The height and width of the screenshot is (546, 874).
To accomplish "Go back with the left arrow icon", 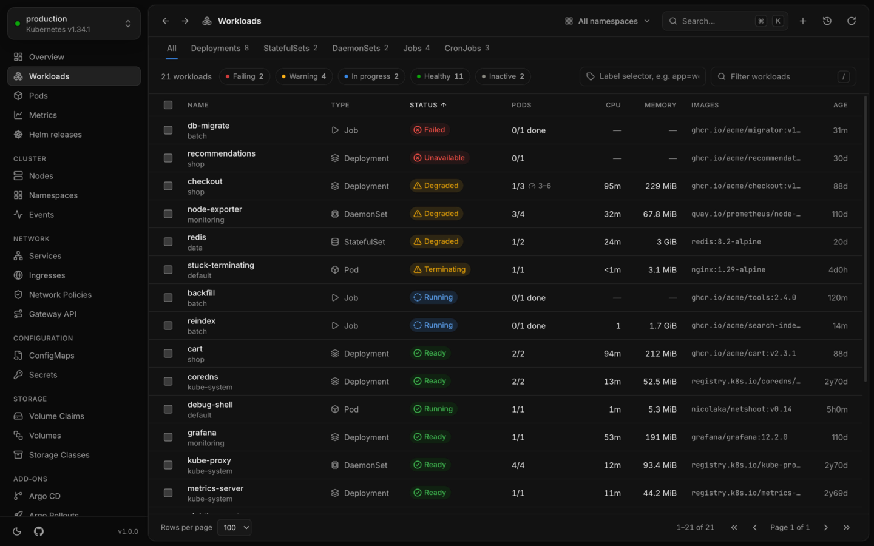I will 166,21.
